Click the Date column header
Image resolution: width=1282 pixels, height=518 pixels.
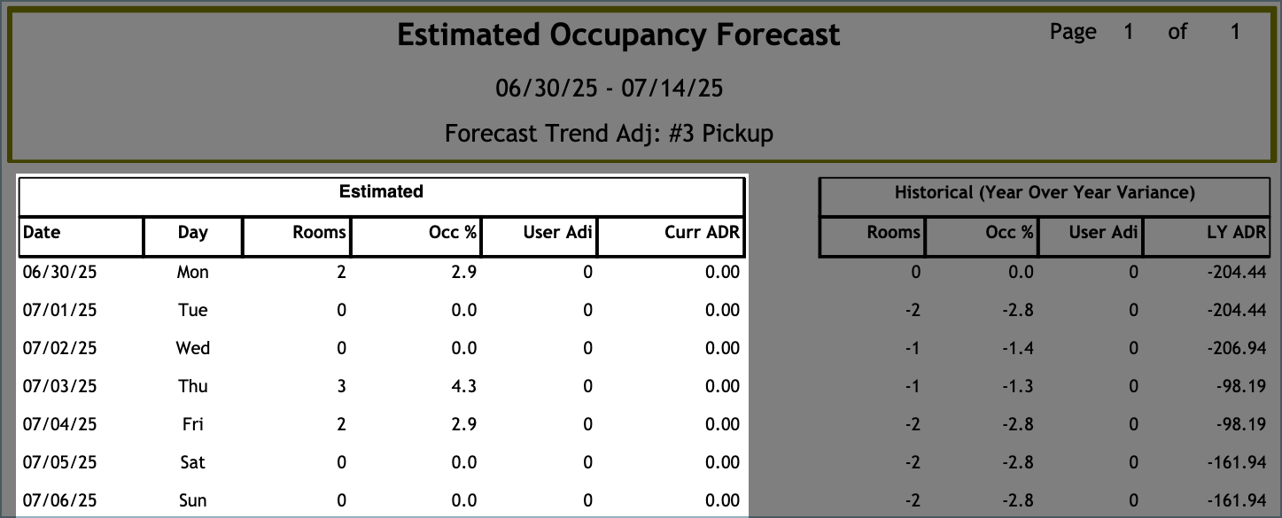(x=43, y=233)
